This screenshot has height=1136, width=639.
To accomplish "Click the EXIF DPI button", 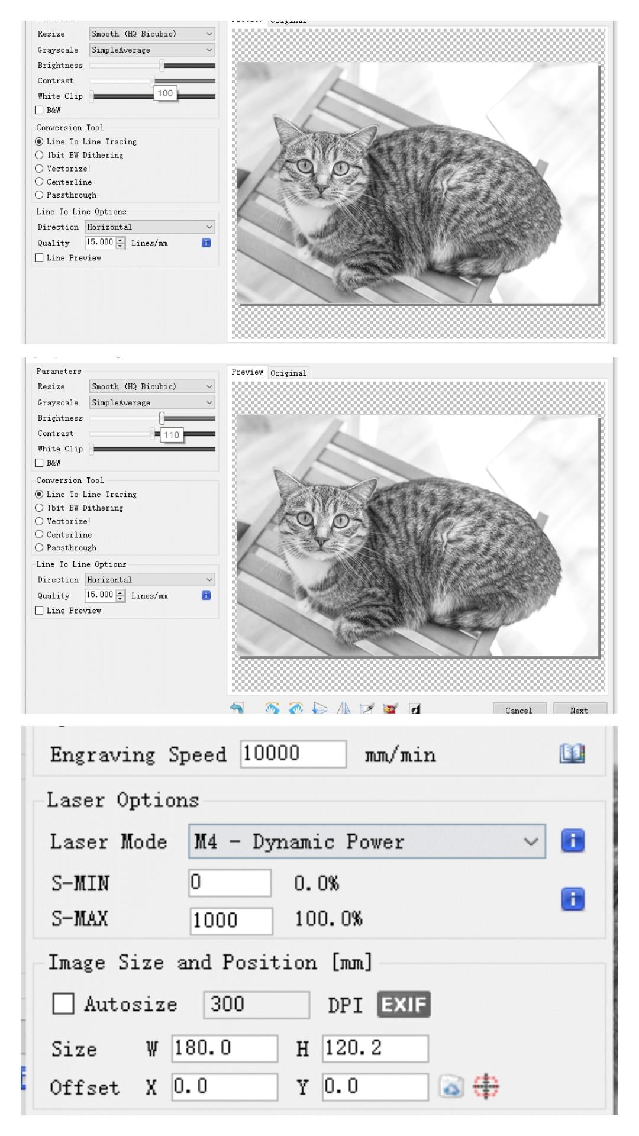I will (404, 1005).
